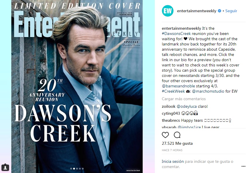Screen dimensions: 247x173
Task: Click the Dawson's Creek cover image
Action: pos(77,86)
